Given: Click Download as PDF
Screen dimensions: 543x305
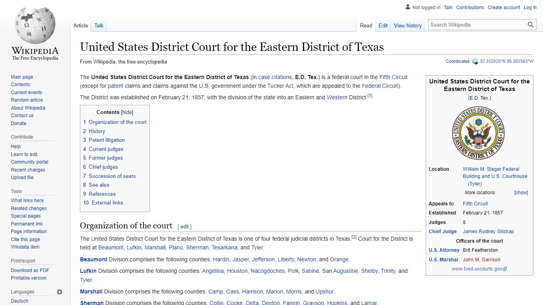Looking at the screenshot, I should click(30, 270).
